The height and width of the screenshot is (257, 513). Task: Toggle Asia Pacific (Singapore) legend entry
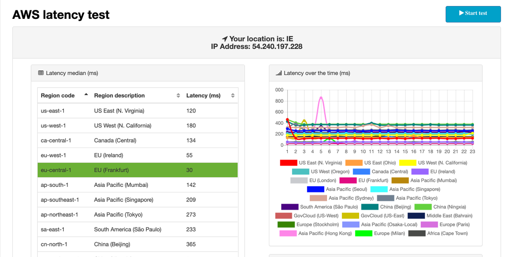(405, 189)
